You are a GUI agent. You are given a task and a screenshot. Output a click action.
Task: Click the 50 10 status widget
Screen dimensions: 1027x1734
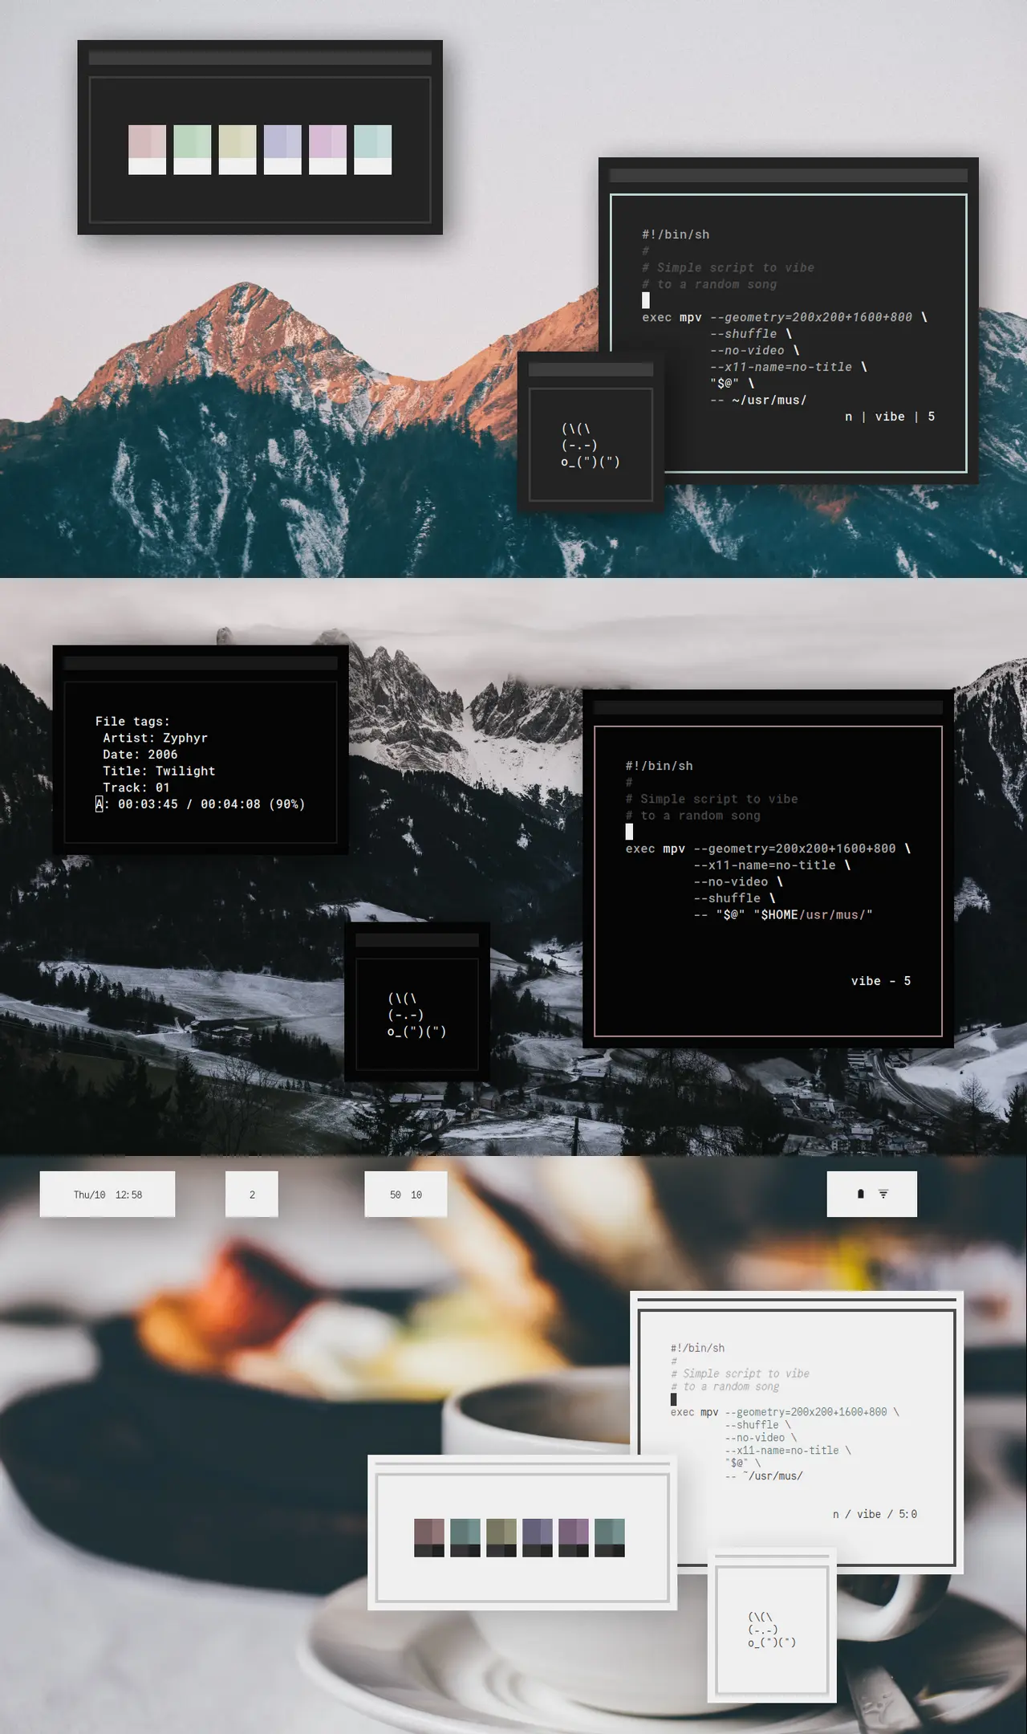tap(405, 1194)
